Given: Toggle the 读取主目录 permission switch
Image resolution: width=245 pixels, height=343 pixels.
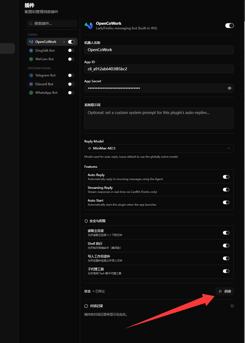Looking at the screenshot, I should click(x=226, y=233).
